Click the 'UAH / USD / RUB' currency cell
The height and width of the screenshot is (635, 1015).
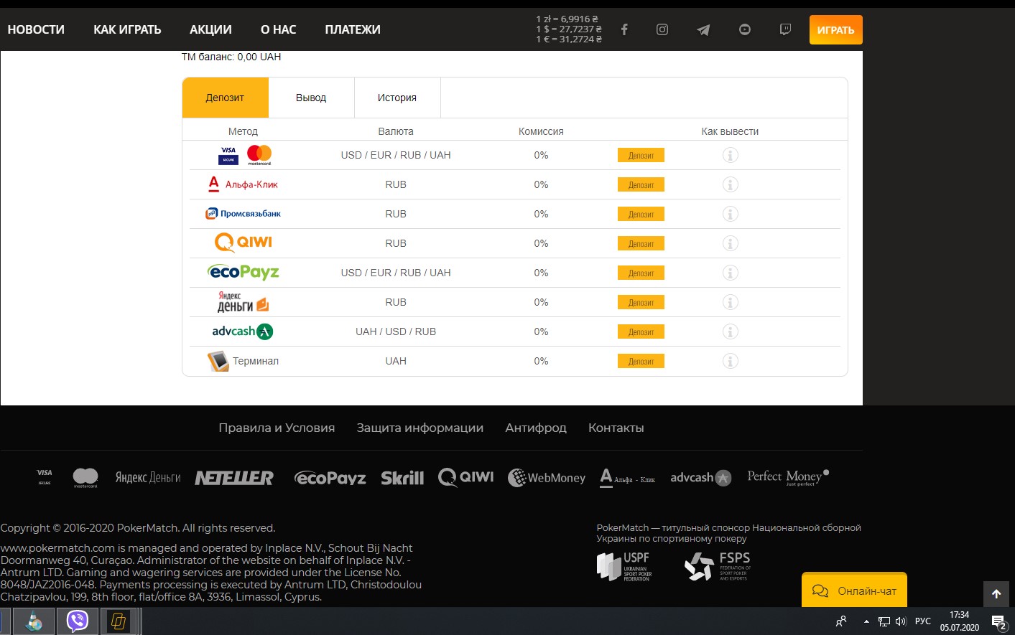pyautogui.click(x=396, y=331)
